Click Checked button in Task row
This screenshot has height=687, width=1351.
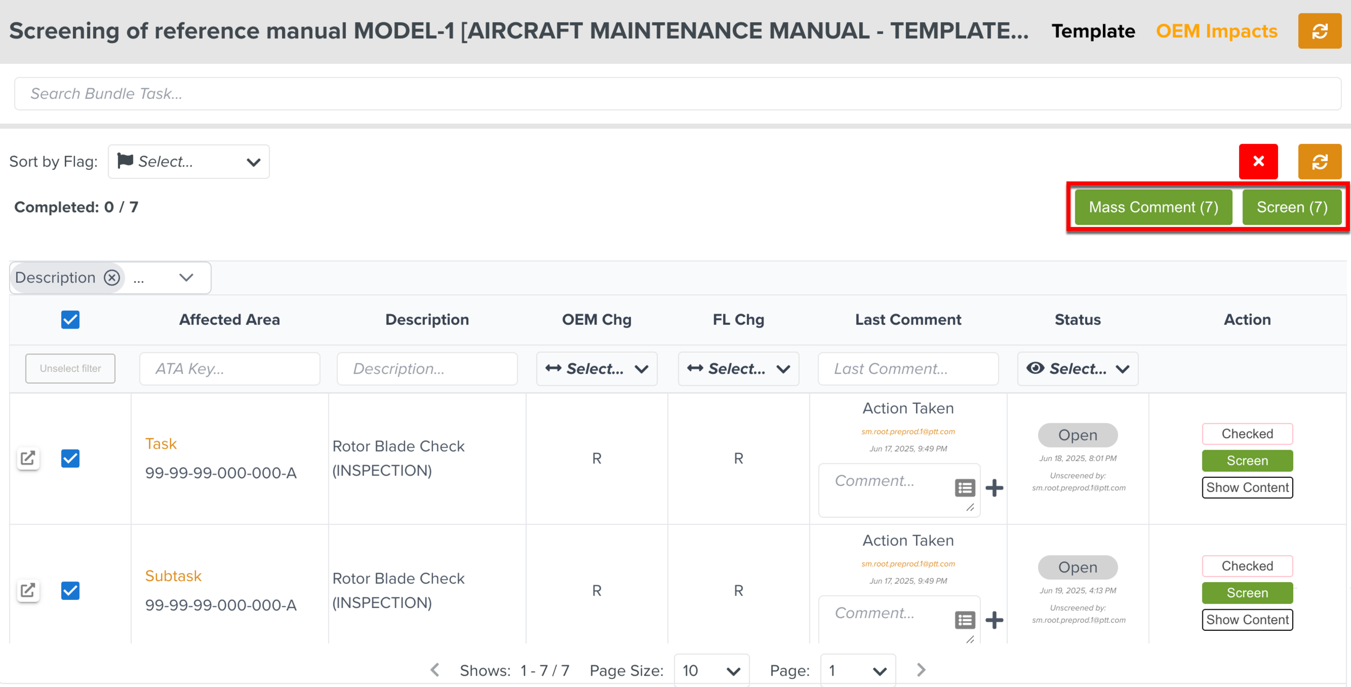[1247, 433]
